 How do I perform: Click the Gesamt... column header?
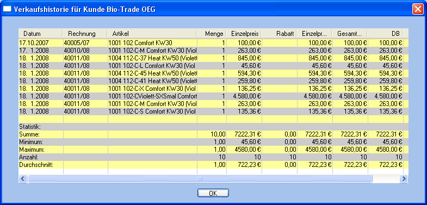pyautogui.click(x=349, y=34)
